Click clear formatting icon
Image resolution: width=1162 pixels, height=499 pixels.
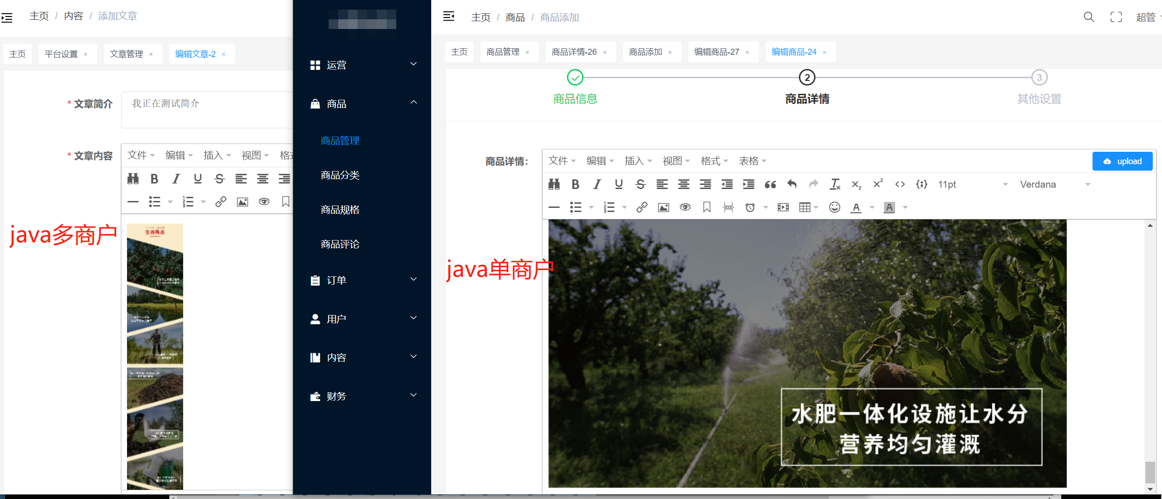point(834,184)
